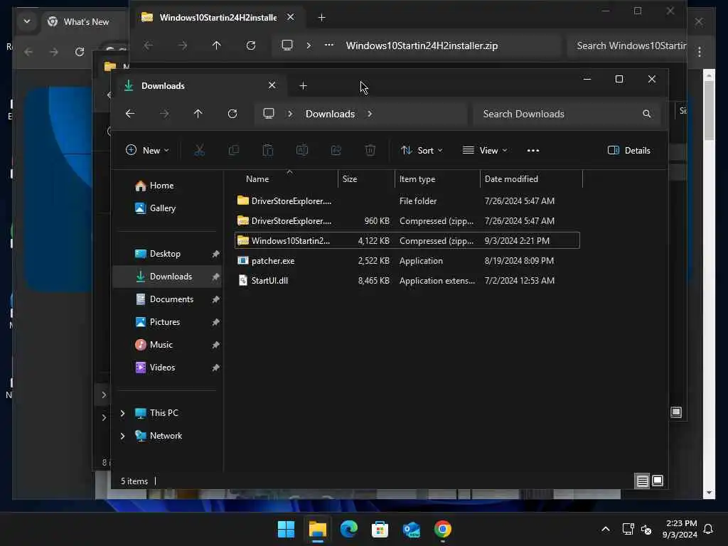Open the See more three-dots menu
The image size is (728, 546).
coord(533,151)
